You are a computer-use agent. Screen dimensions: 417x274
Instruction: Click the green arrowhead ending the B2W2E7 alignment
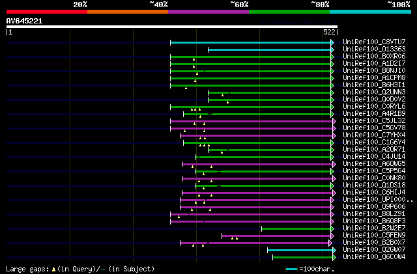(x=332, y=229)
